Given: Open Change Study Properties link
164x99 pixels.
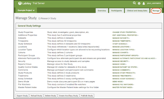Looking at the screenshot, I should click(x=125, y=32).
